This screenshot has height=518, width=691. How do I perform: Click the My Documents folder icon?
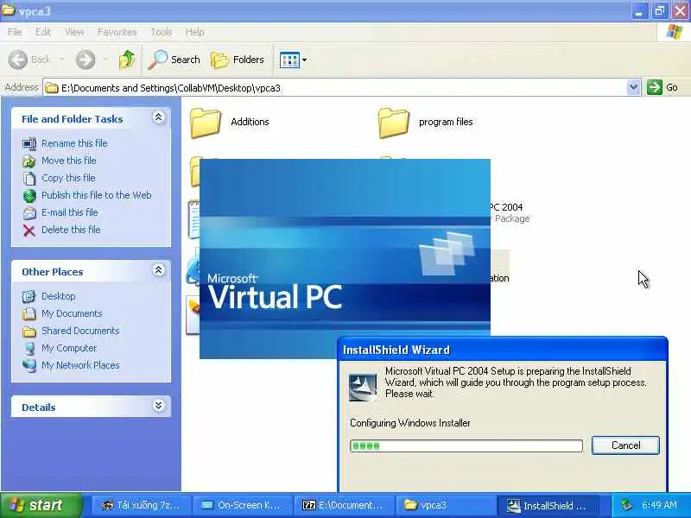click(29, 313)
